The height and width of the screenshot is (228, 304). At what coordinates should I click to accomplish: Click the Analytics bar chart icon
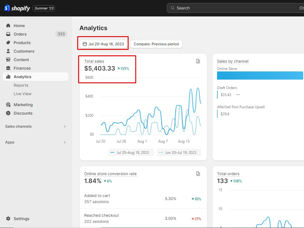click(8, 77)
